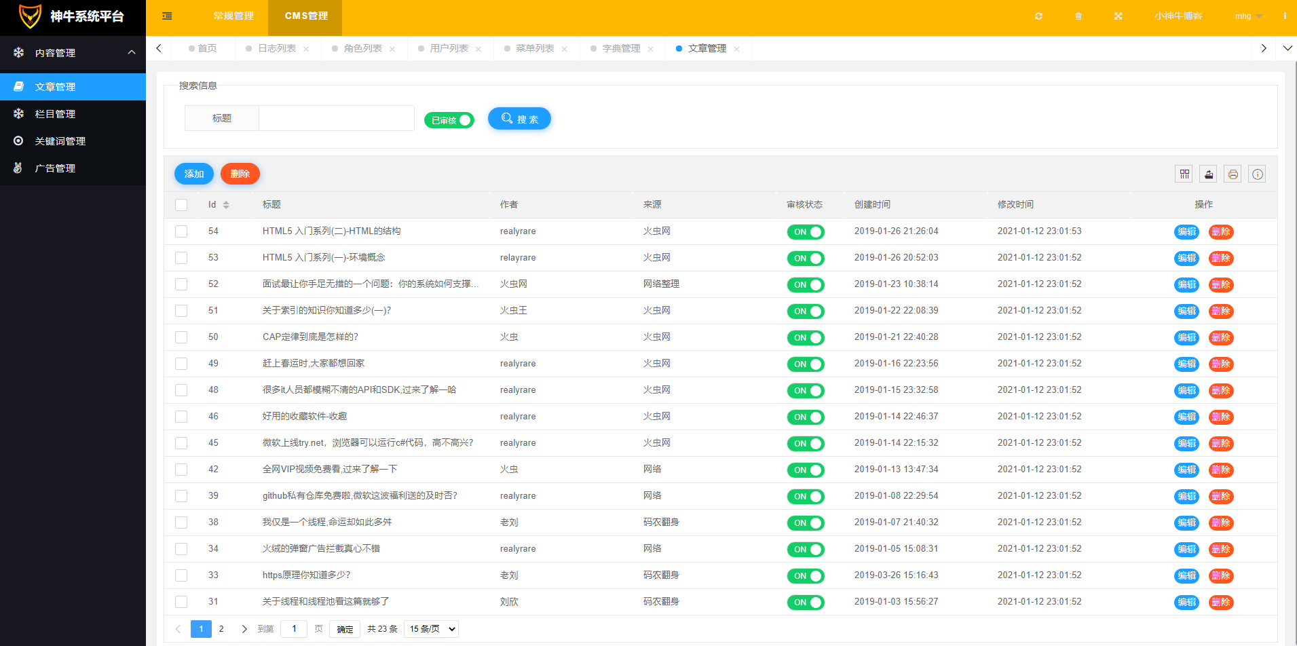This screenshot has width=1297, height=646.
Task: Click the table export icon
Action: pyautogui.click(x=1209, y=174)
